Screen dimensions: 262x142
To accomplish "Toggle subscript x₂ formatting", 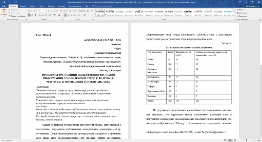I will (x=43, y=15).
